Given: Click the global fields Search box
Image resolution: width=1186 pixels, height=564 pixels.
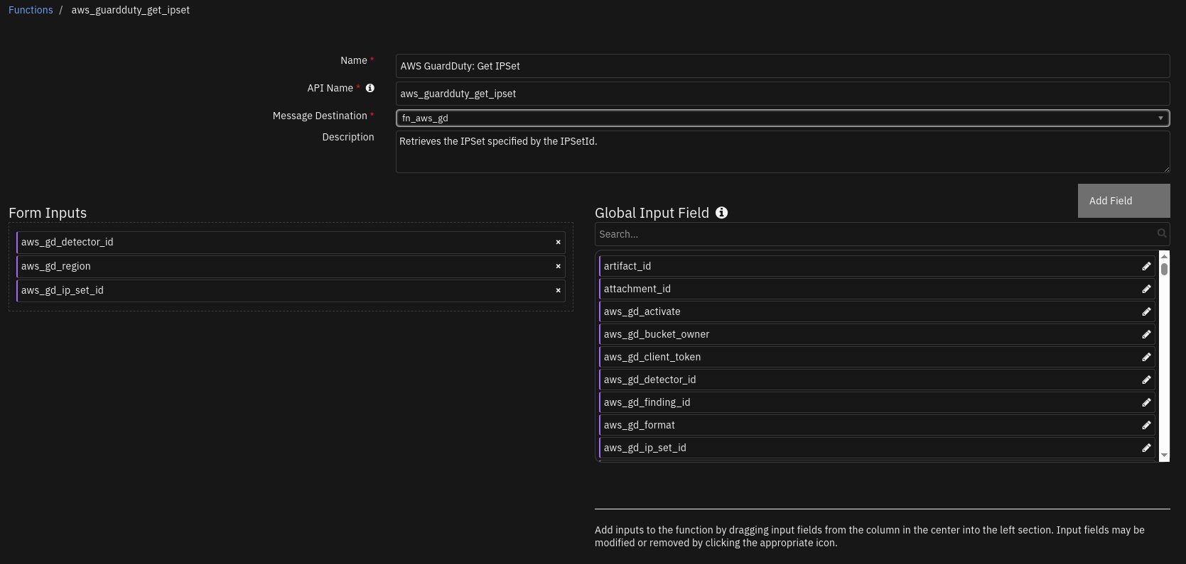Looking at the screenshot, I should 882,234.
